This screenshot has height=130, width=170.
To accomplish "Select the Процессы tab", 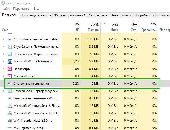I will [10, 15].
